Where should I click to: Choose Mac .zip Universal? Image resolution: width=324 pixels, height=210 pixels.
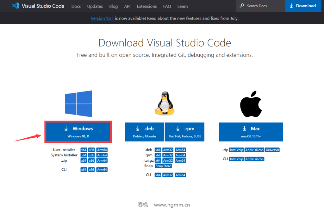272,150
